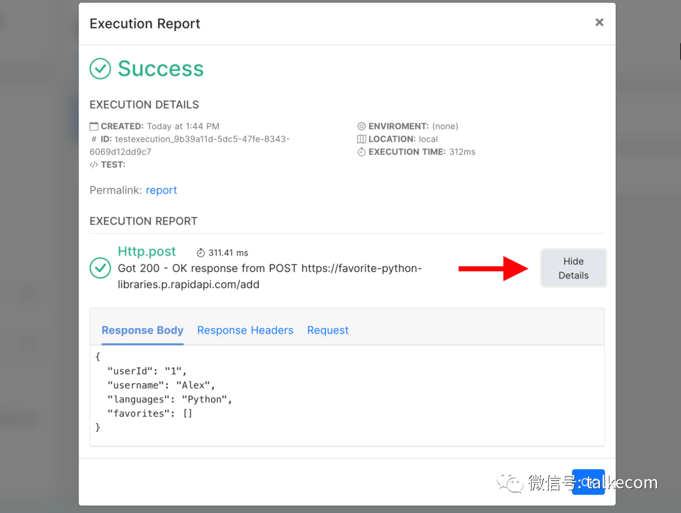Select the Response Body tab
This screenshot has width=681, height=513.
coord(142,330)
